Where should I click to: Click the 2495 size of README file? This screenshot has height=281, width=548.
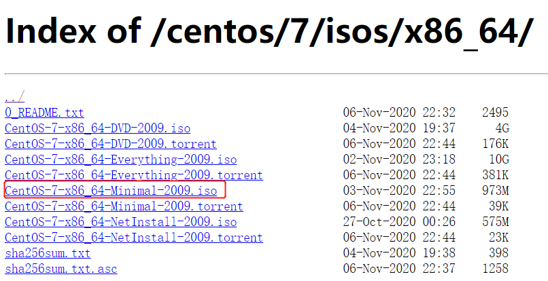pos(495,113)
